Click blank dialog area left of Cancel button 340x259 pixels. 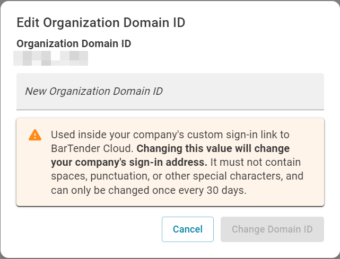[x=87, y=229]
